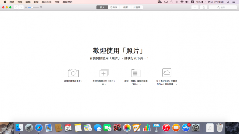This screenshot has height=134, width=239.
Task: Switch to the 照片 tab
Action: coord(102,7)
